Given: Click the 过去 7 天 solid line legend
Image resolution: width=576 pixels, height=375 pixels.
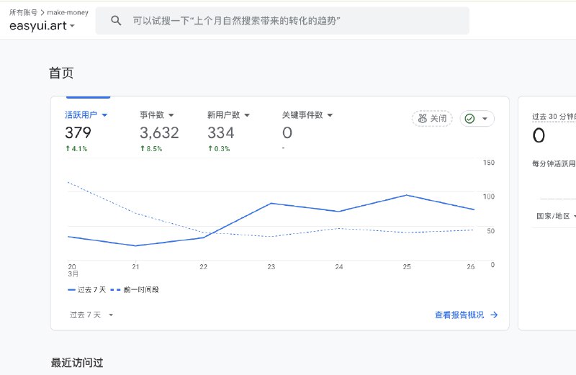Looking at the screenshot, I should coord(86,290).
